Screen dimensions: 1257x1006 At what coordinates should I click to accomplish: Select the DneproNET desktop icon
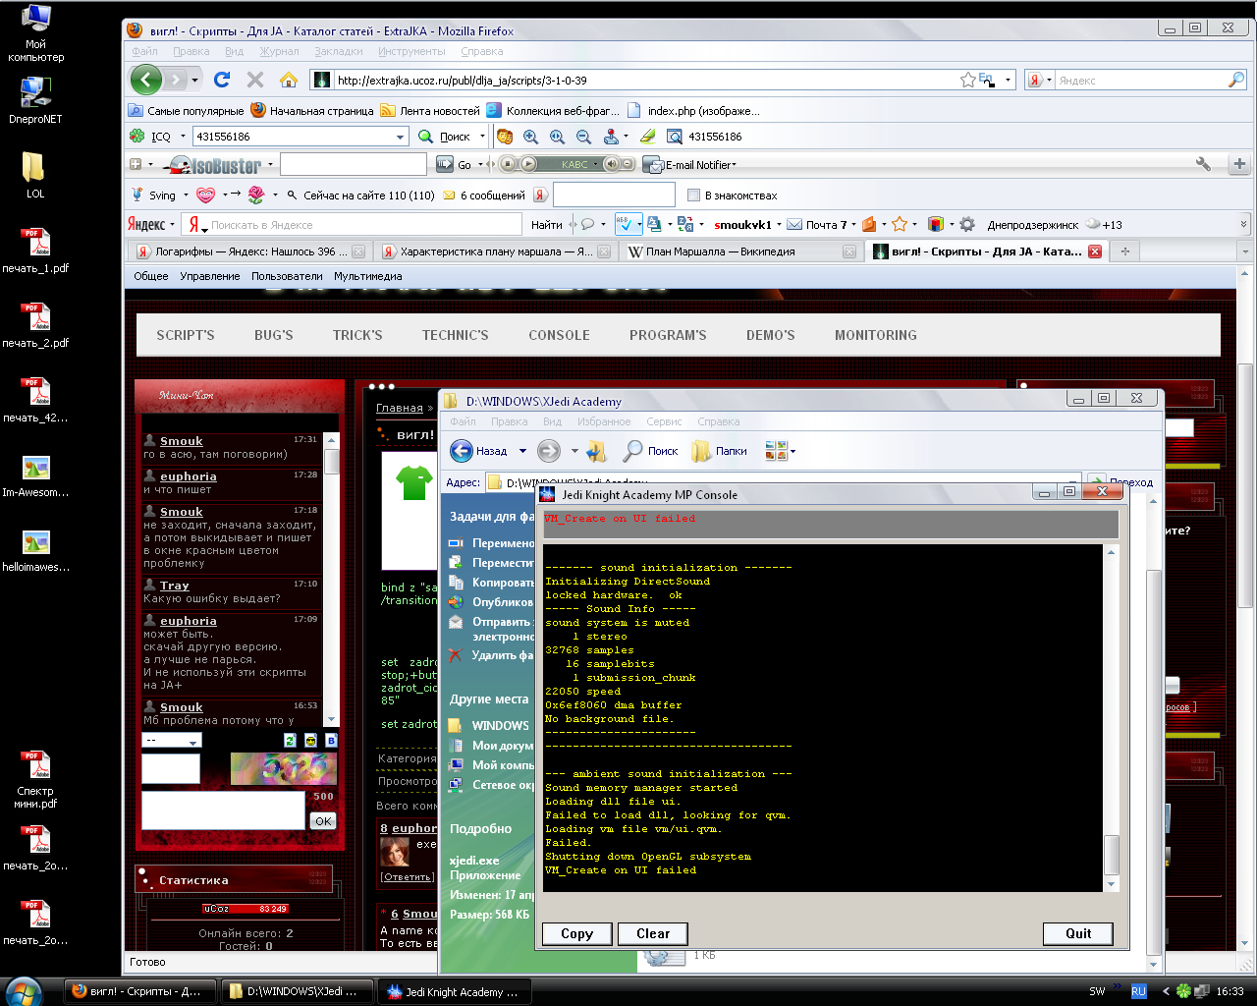pyautogui.click(x=35, y=99)
